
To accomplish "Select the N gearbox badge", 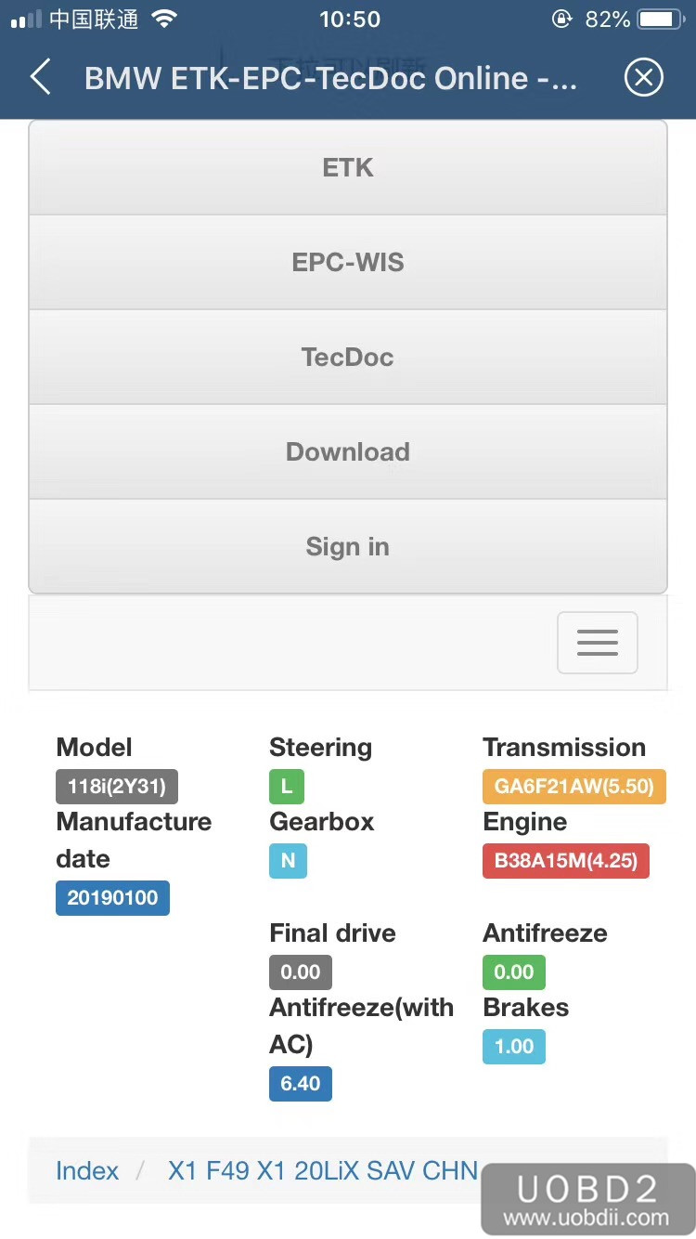I will [288, 860].
